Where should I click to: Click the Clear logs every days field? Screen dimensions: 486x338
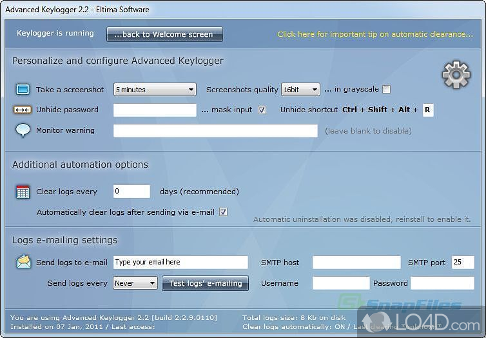click(131, 192)
